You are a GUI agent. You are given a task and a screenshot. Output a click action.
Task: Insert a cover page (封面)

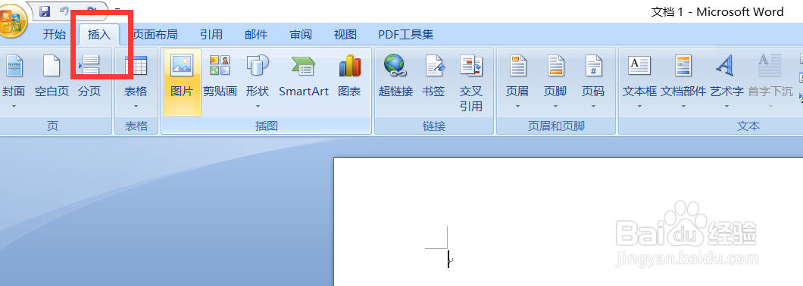(14, 82)
